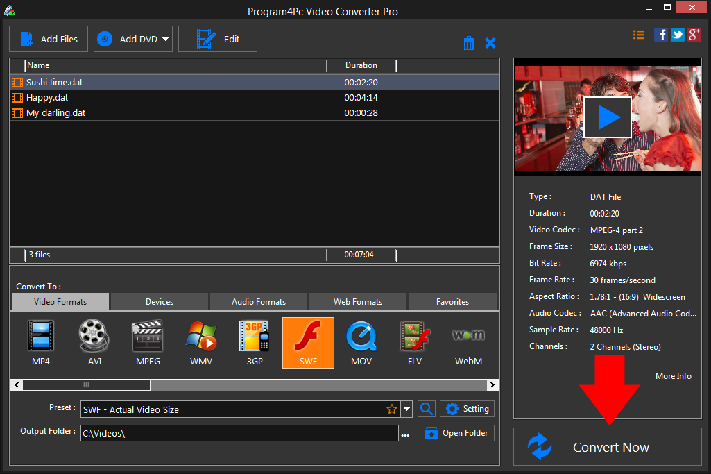711x474 pixels.
Task: Open the Audio Formats tab
Action: [259, 302]
